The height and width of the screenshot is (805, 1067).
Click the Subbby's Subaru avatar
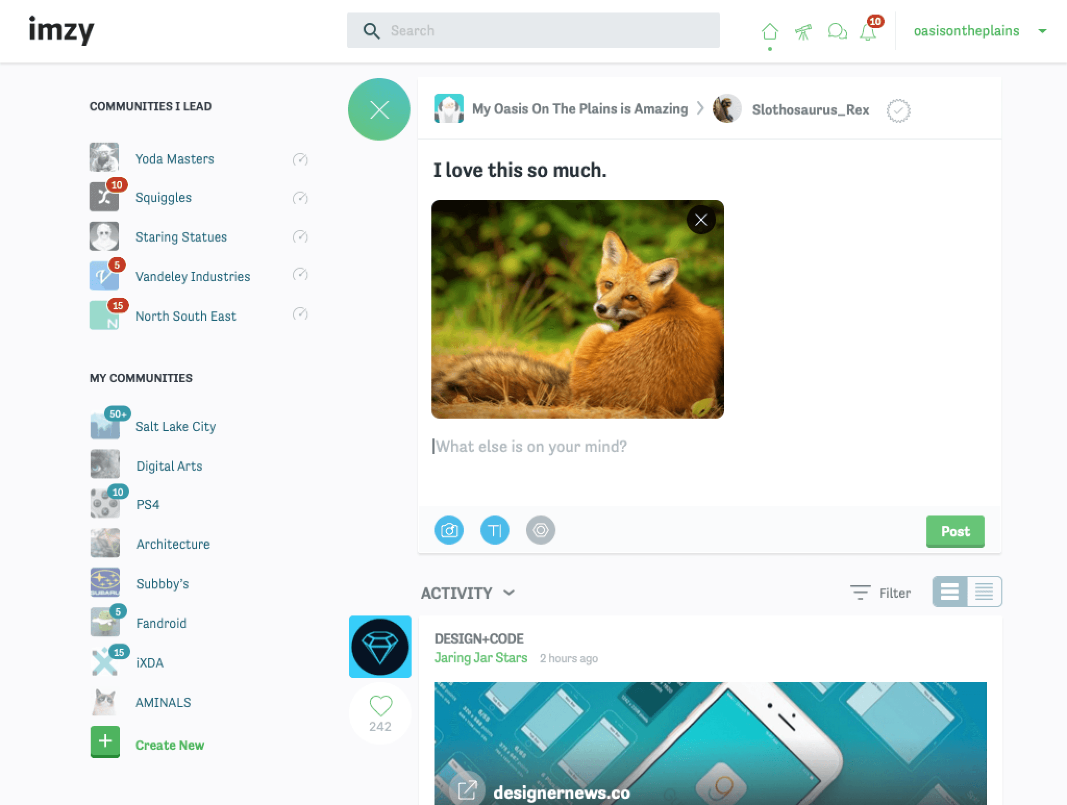coord(105,583)
